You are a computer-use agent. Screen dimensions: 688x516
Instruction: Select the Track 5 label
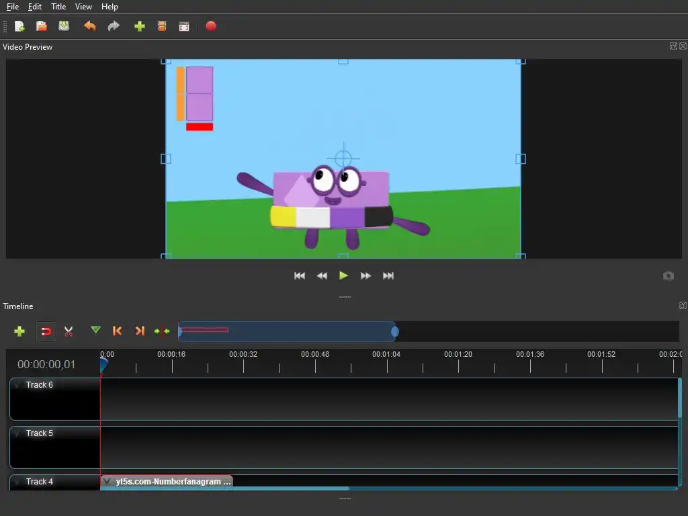click(40, 433)
